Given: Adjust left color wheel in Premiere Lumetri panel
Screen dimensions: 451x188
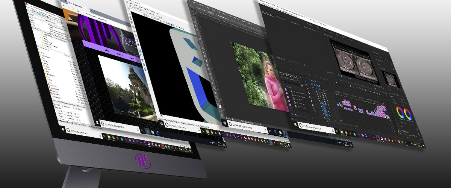Looking at the screenshot, I should pyautogui.click(x=400, y=112).
